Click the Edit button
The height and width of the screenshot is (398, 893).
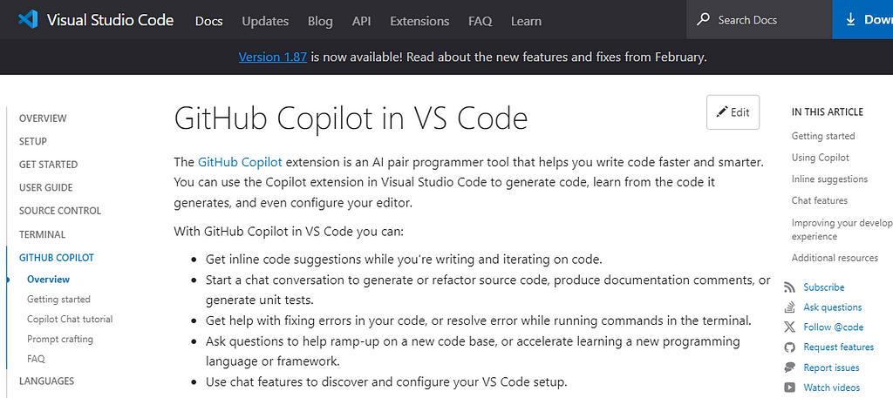click(x=733, y=112)
